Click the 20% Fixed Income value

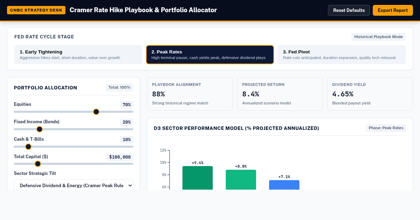[x=127, y=122]
